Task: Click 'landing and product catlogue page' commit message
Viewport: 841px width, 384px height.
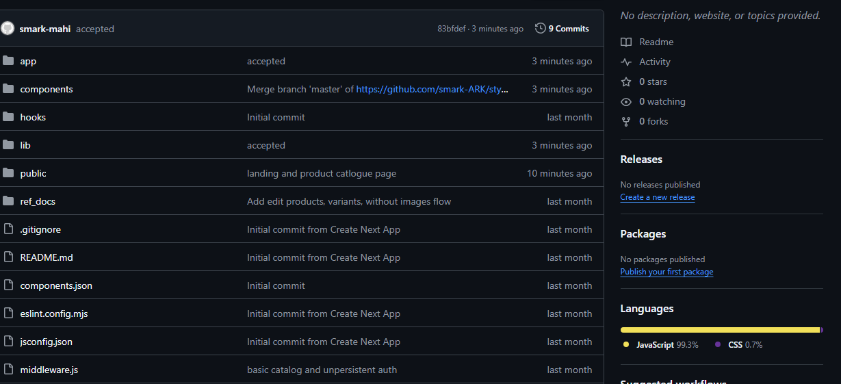Action: [x=322, y=173]
